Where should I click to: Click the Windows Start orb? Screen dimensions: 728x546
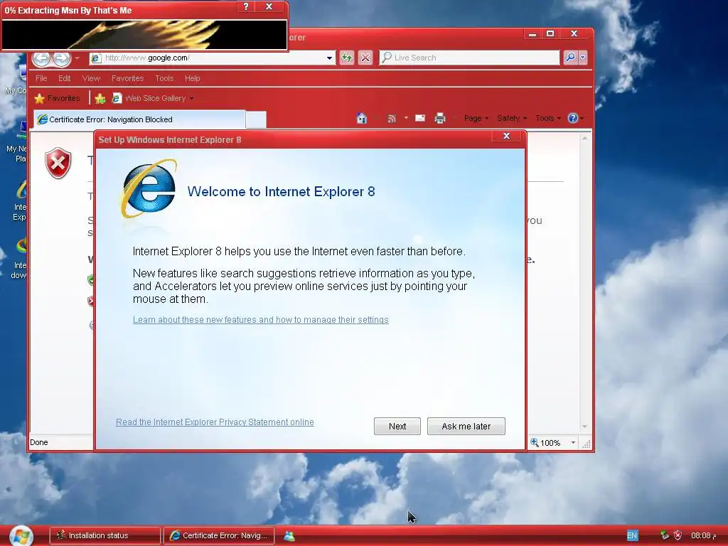click(21, 536)
